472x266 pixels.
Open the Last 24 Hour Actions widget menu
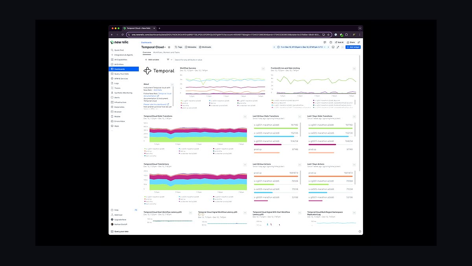pyautogui.click(x=300, y=164)
